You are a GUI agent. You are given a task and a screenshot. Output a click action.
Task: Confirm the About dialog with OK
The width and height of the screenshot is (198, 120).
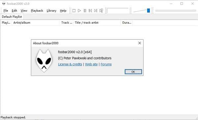(x=133, y=72)
